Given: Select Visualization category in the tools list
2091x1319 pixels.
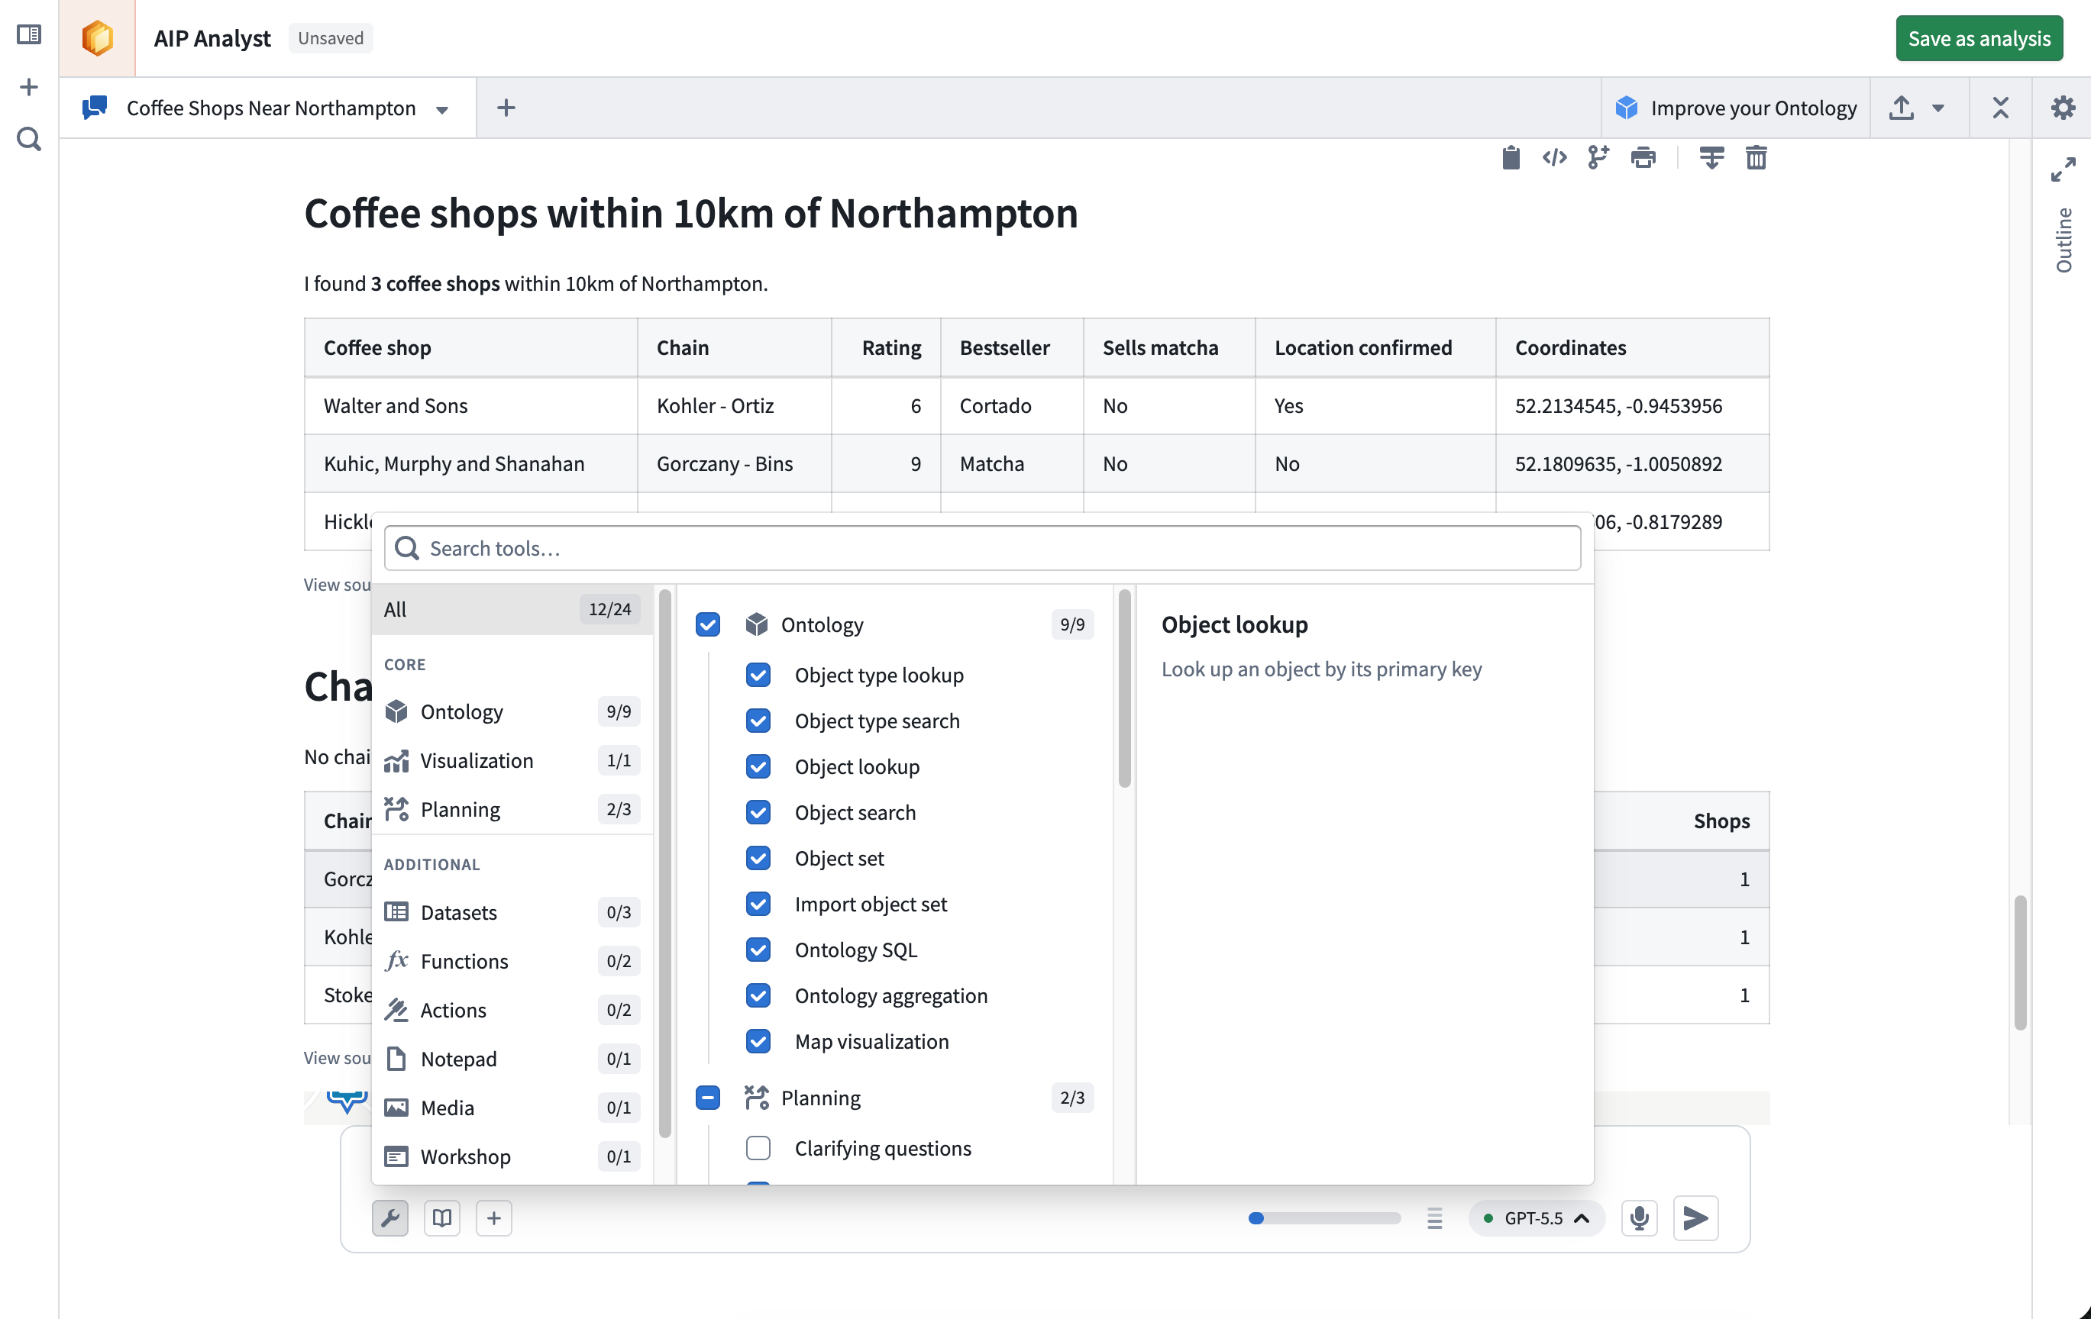Looking at the screenshot, I should (x=512, y=761).
